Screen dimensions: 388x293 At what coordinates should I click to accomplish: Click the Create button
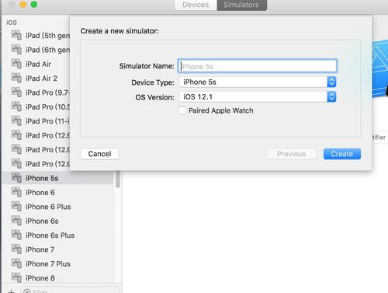pyautogui.click(x=342, y=154)
